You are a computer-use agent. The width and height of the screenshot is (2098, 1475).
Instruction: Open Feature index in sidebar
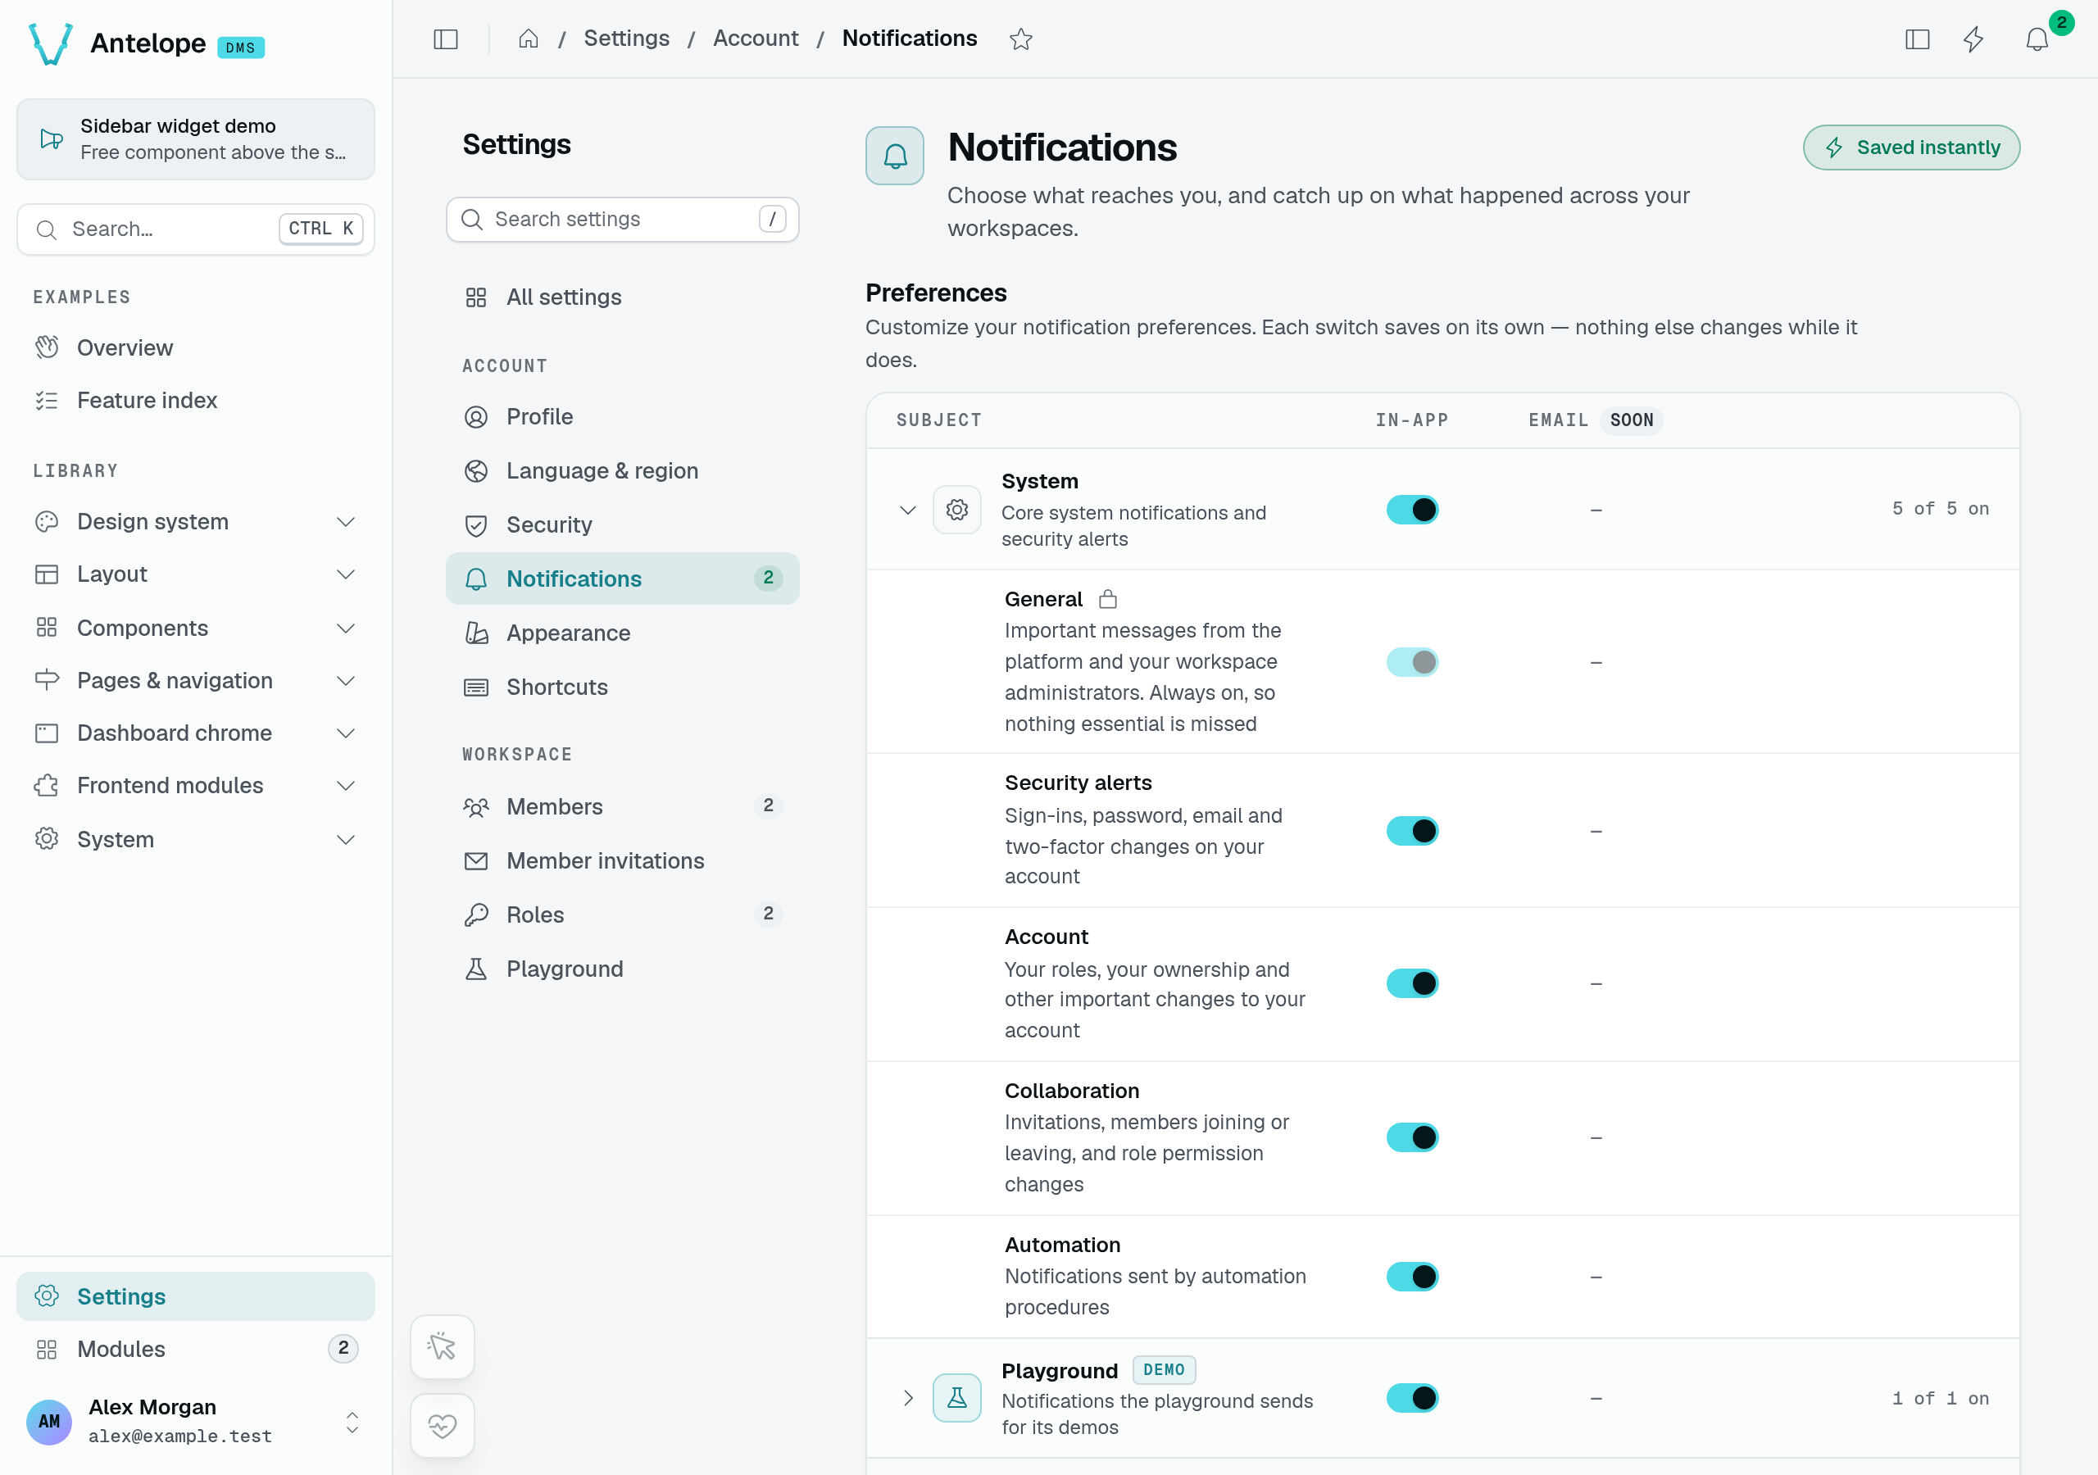click(196, 400)
